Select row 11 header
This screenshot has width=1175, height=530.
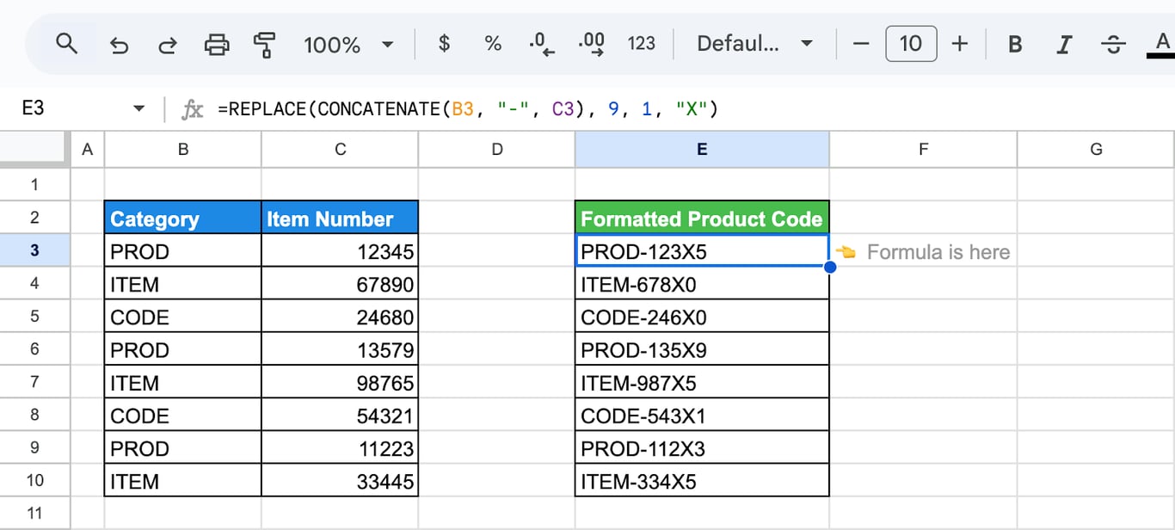coord(34,514)
